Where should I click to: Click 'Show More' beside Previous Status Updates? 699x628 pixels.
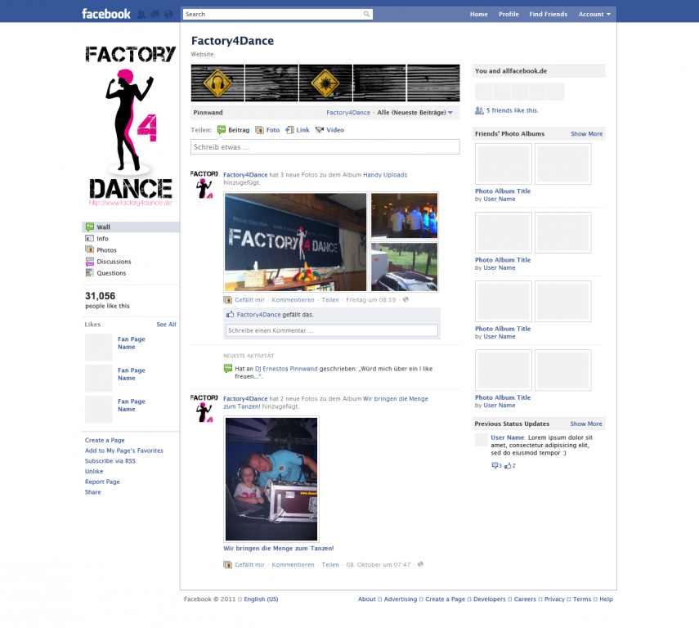click(x=585, y=424)
